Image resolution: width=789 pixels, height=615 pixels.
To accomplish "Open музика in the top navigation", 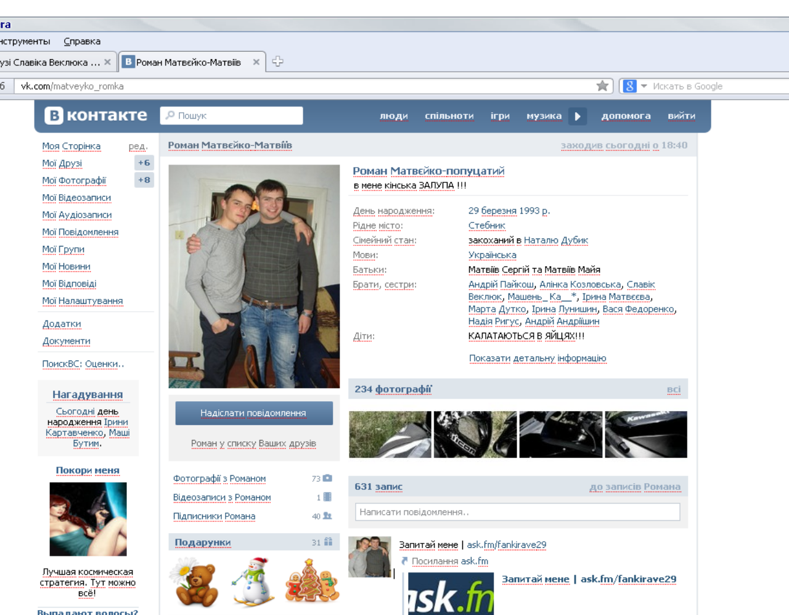I will 544,116.
